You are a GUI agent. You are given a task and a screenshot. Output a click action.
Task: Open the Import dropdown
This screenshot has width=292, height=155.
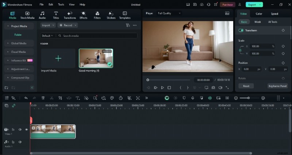(48, 25)
